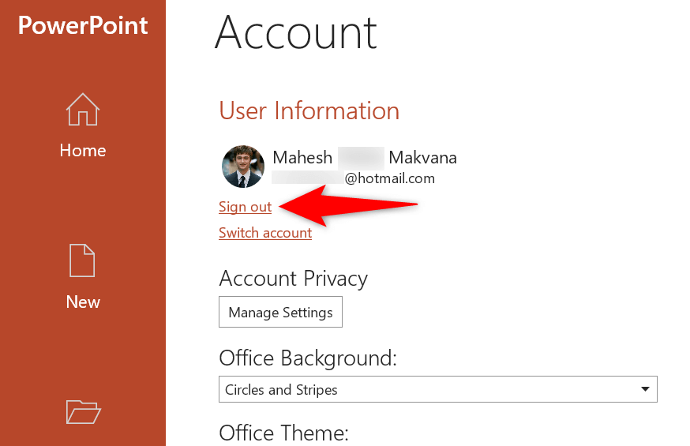Click the Mahesh Makvana user name
The image size is (690, 446).
click(364, 157)
